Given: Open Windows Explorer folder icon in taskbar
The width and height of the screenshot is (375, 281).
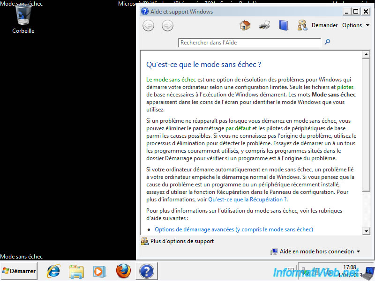Looking at the screenshot, I should point(76,272).
